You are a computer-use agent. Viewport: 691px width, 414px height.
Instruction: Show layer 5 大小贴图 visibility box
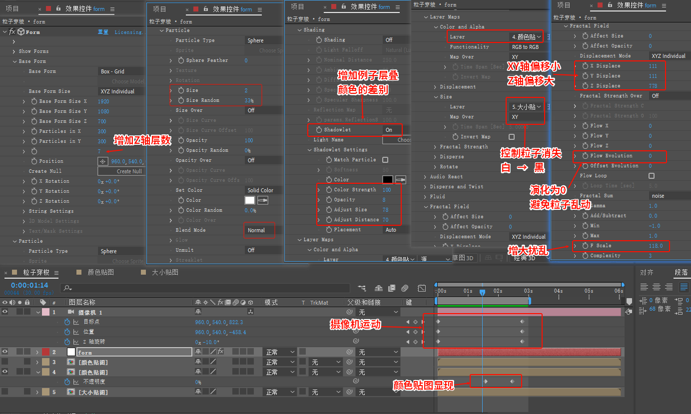tap(5, 392)
